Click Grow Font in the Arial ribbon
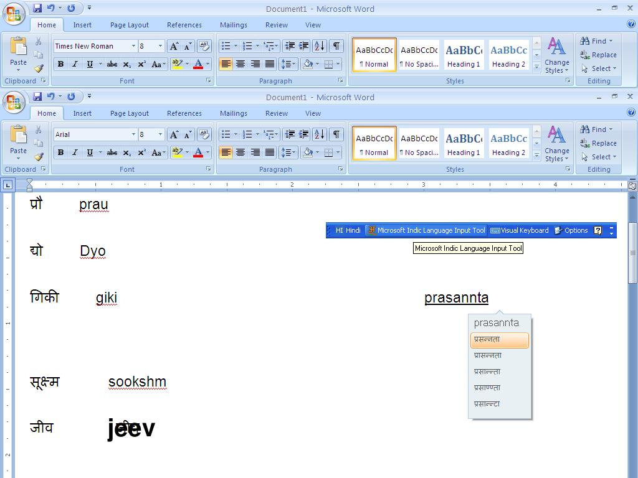 (174, 134)
